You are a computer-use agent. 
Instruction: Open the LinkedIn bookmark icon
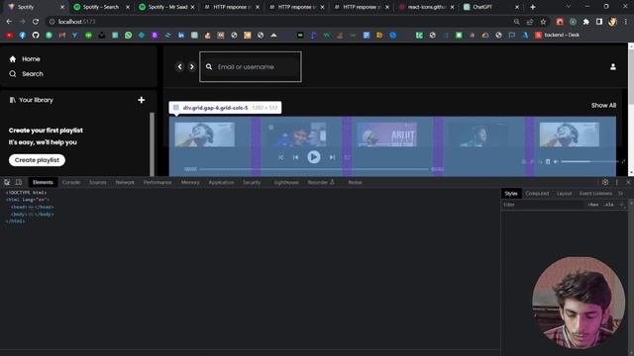[181, 36]
